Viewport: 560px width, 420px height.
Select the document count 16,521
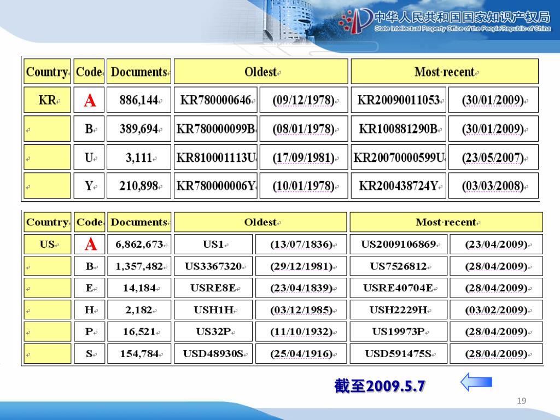[139, 332]
